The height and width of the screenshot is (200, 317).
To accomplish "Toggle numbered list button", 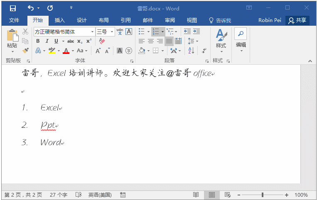I will (x=156, y=32).
